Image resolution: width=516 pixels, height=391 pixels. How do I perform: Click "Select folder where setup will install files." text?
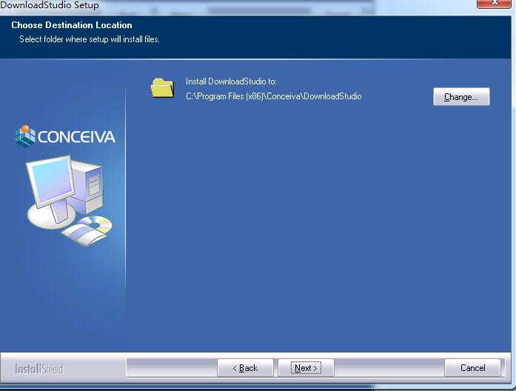coord(90,39)
